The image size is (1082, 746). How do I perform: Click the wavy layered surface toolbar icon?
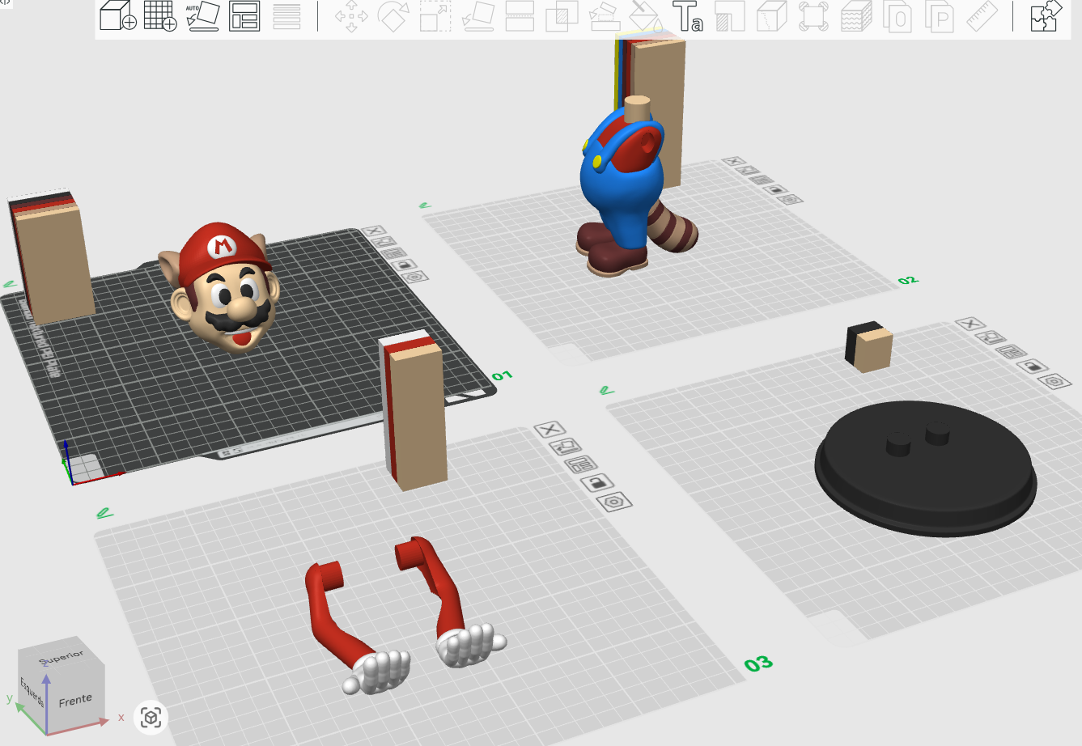856,16
